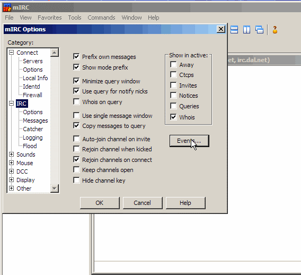
Task: Select Identd in category tree
Action: [x=31, y=87]
